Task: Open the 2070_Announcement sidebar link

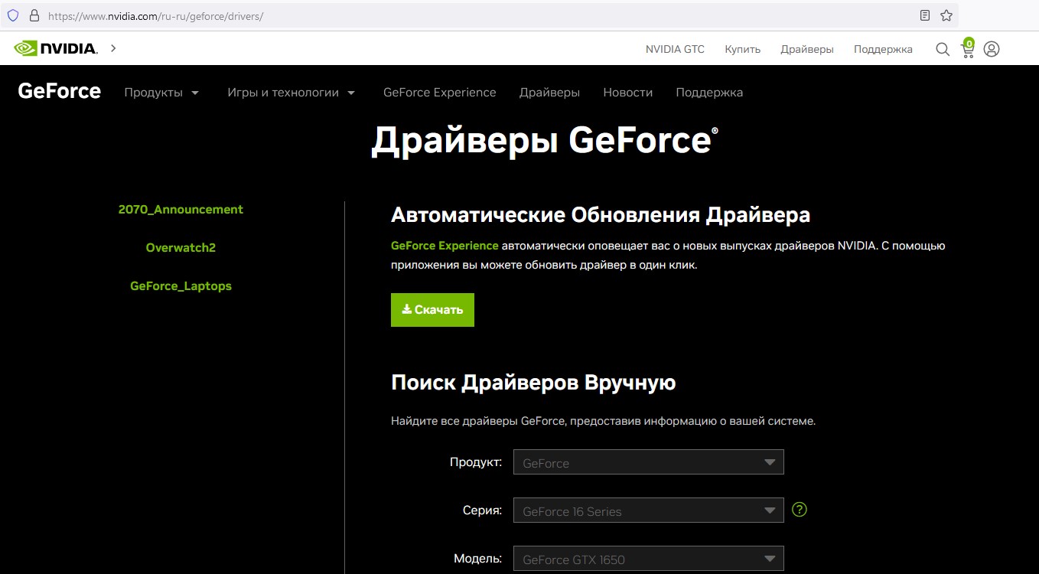Action: point(181,210)
